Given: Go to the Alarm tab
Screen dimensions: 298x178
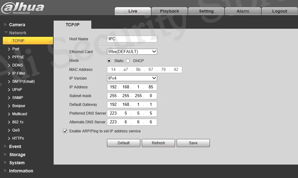Looking at the screenshot, I should (x=243, y=11).
